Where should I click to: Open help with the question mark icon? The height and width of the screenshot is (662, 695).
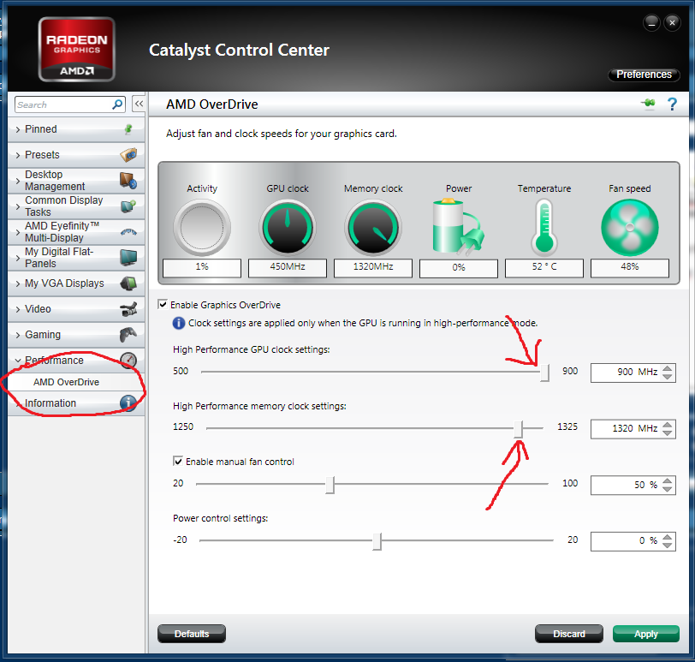pyautogui.click(x=672, y=104)
